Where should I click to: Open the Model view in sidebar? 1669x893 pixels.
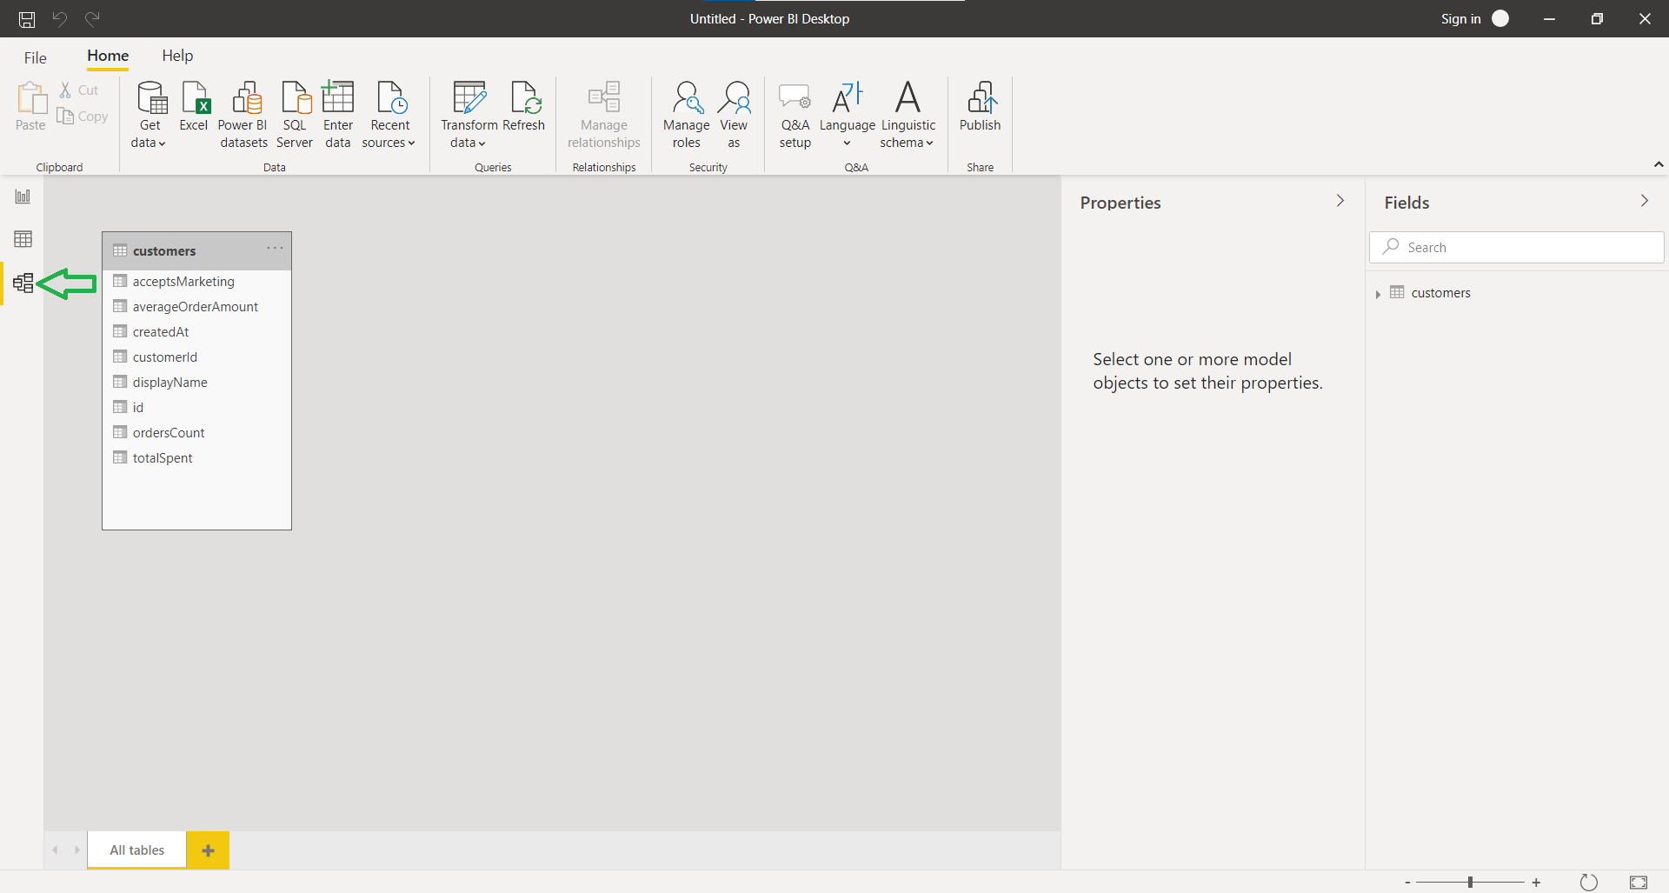pyautogui.click(x=23, y=283)
